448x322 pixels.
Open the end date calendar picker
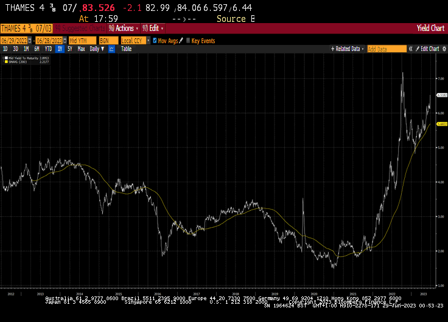tap(65, 41)
